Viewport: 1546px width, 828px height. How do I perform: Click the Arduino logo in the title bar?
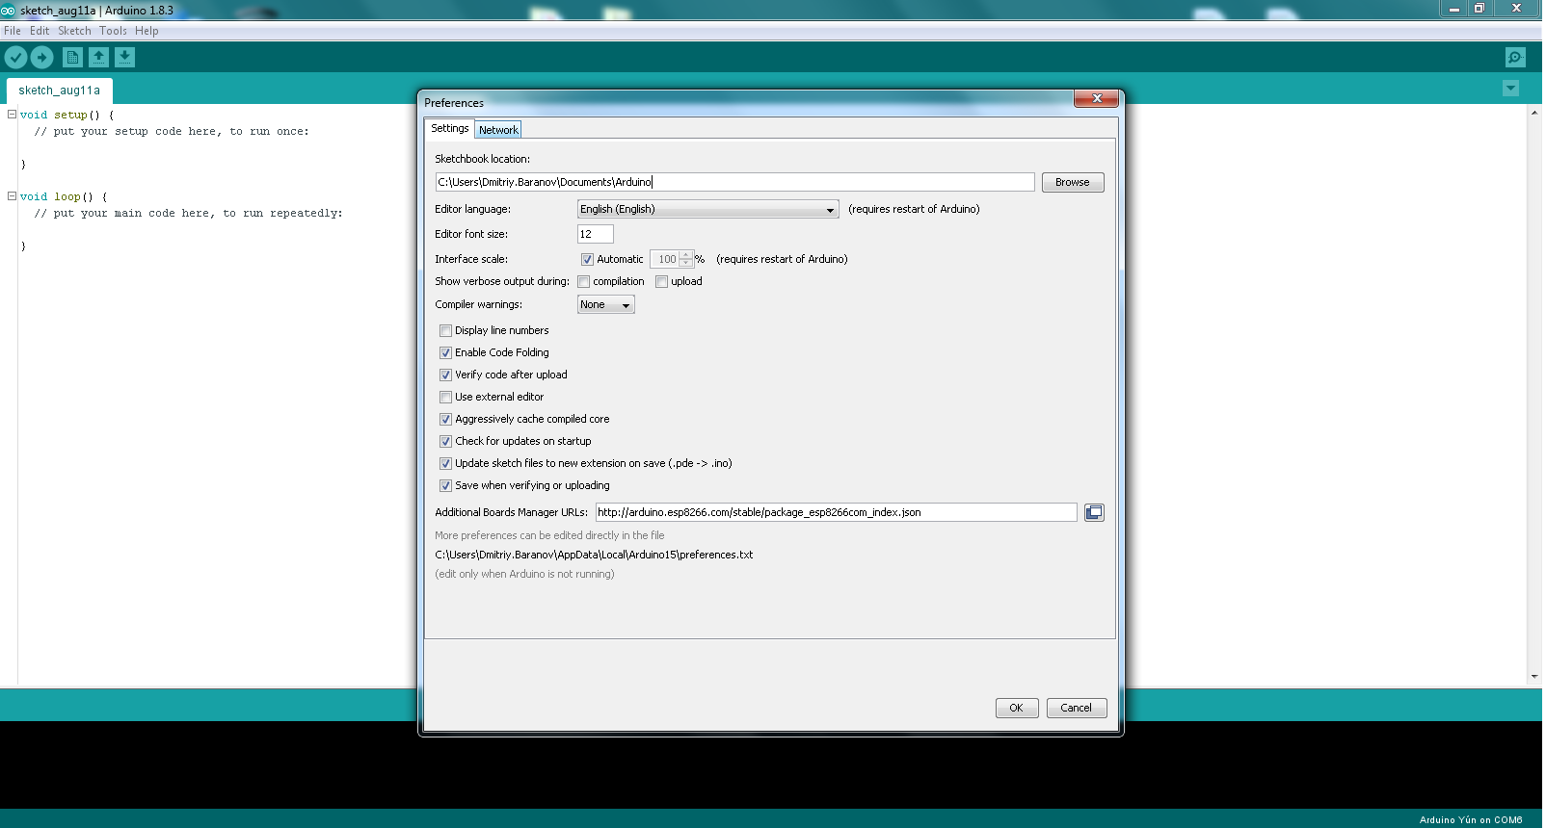click(8, 11)
